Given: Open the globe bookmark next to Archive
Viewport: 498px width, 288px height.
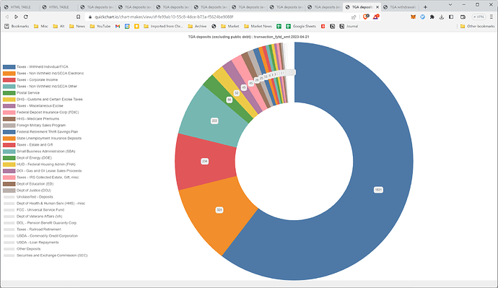Looking at the screenshot, I should pos(214,27).
